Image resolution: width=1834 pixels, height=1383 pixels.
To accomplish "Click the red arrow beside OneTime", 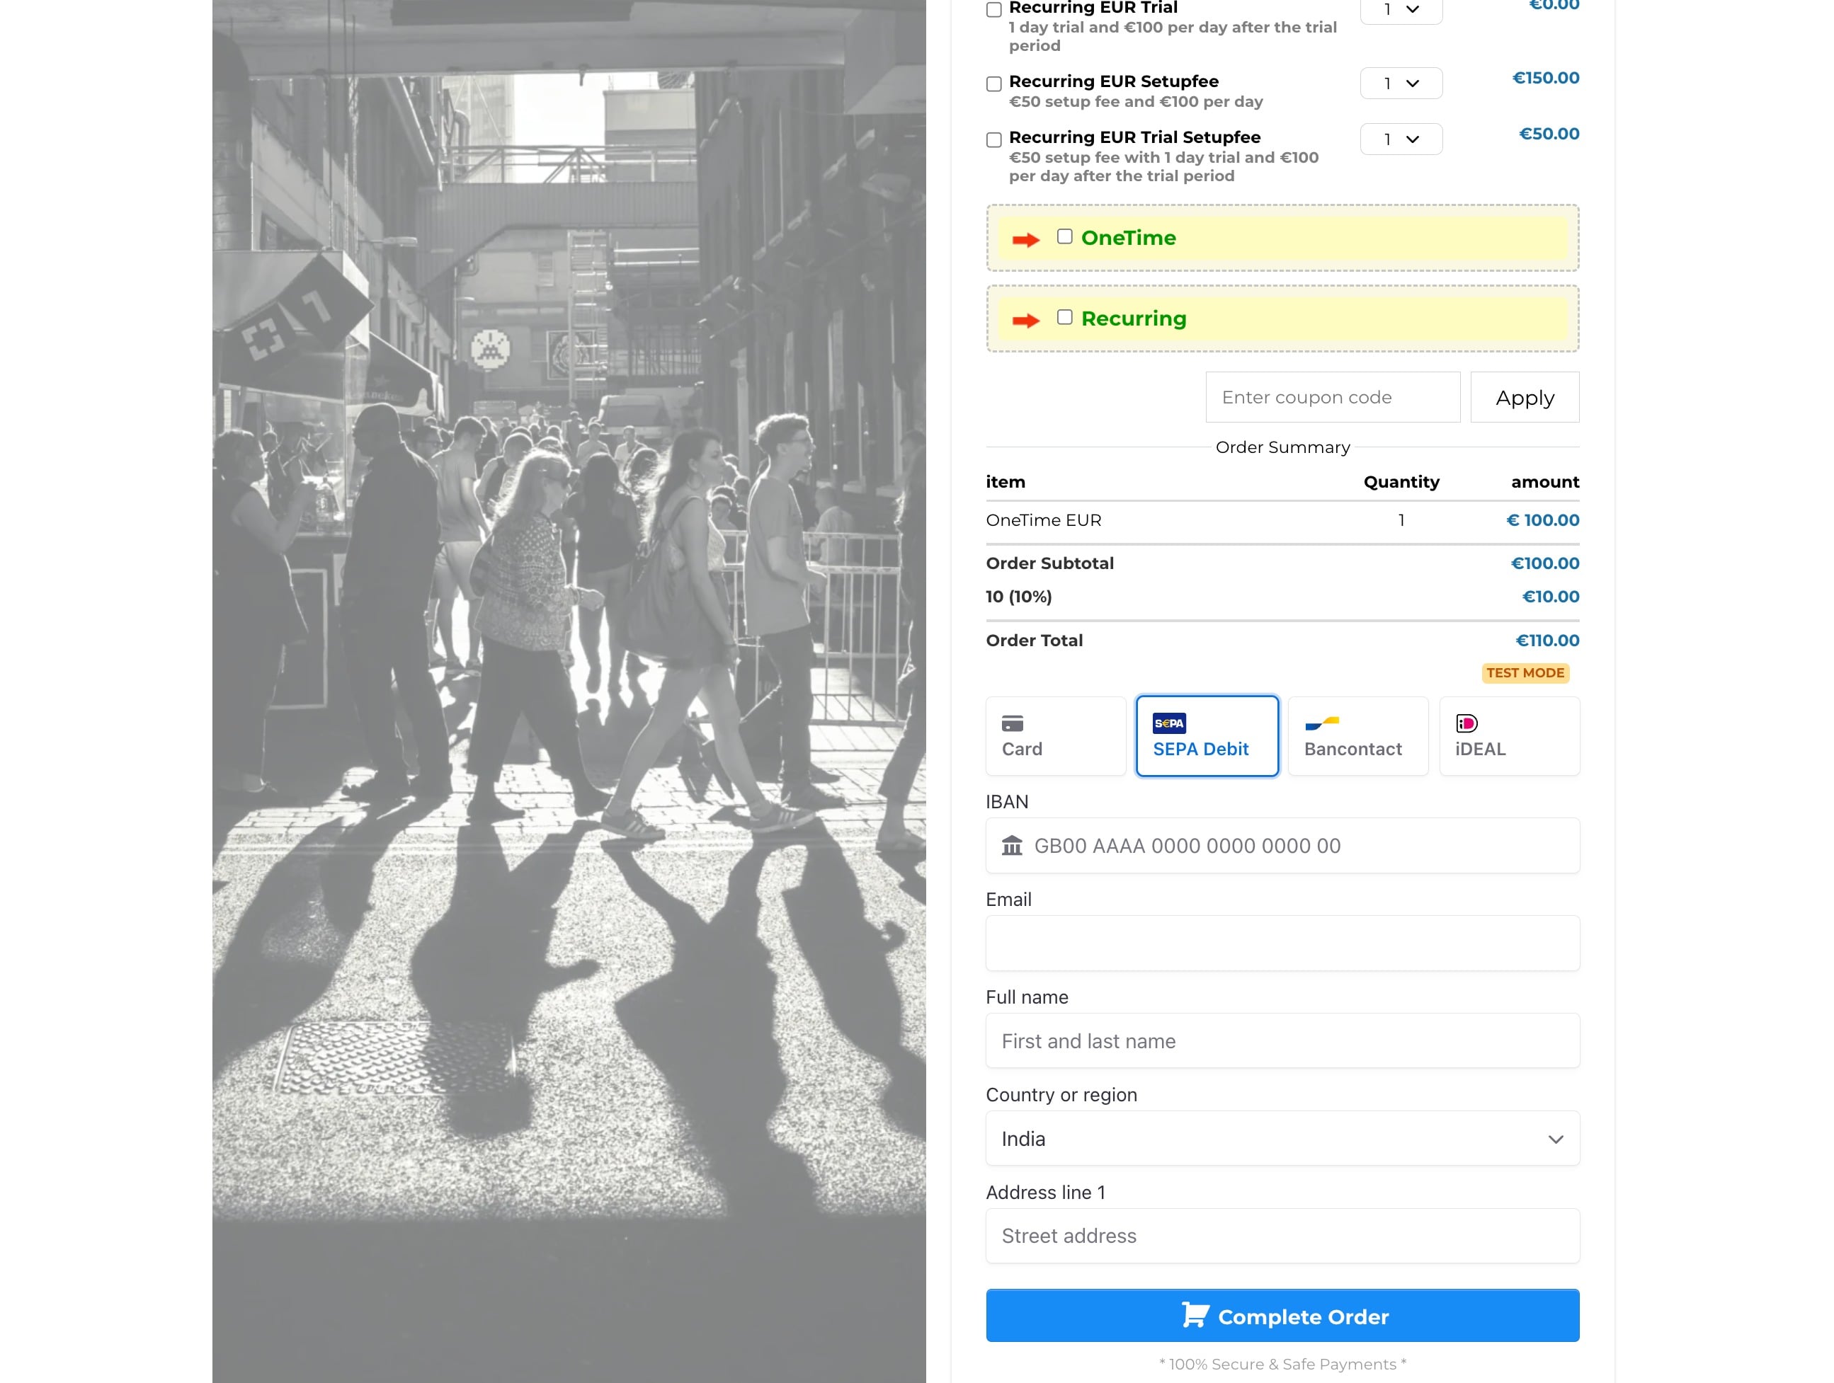I will pos(1025,239).
